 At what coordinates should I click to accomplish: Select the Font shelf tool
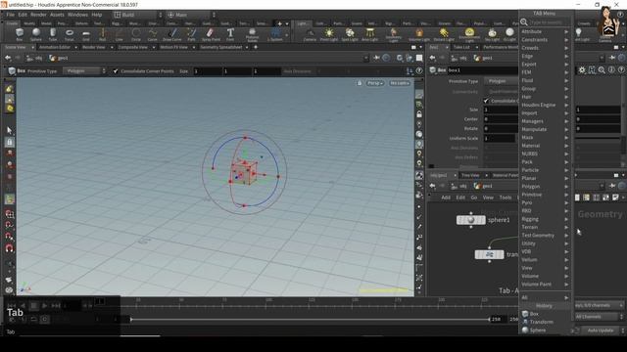point(230,34)
